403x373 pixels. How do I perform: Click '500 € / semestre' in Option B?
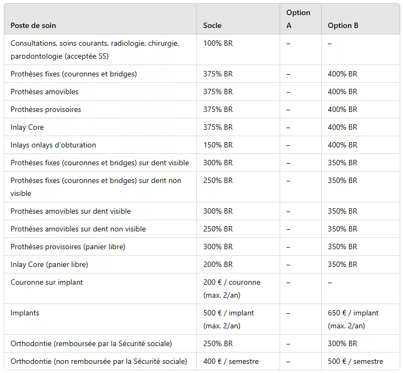[355, 362]
